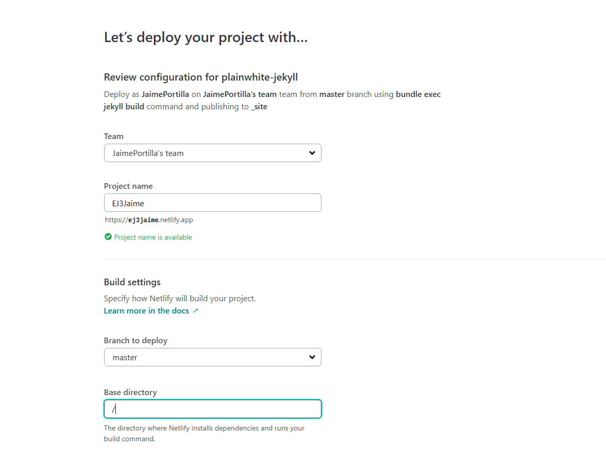Screen dimensions: 606x451
Task: Open the Team dropdown selector
Action: tap(212, 153)
